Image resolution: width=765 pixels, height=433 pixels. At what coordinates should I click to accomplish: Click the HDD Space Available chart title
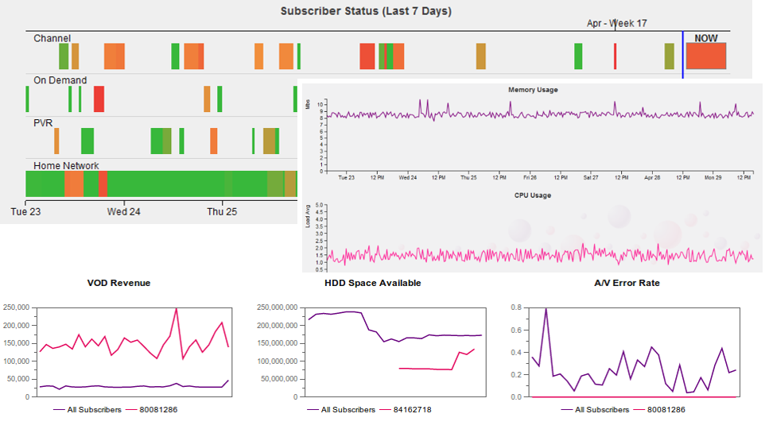373,283
